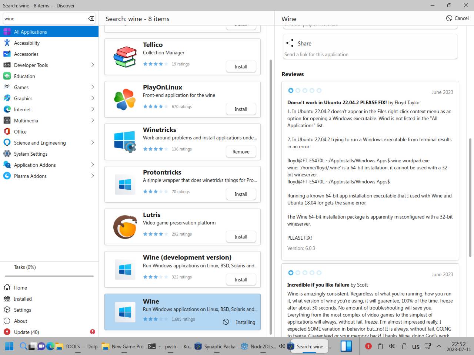Click the Science and Engineering icon
This screenshot has height=355, width=474.
(7, 143)
